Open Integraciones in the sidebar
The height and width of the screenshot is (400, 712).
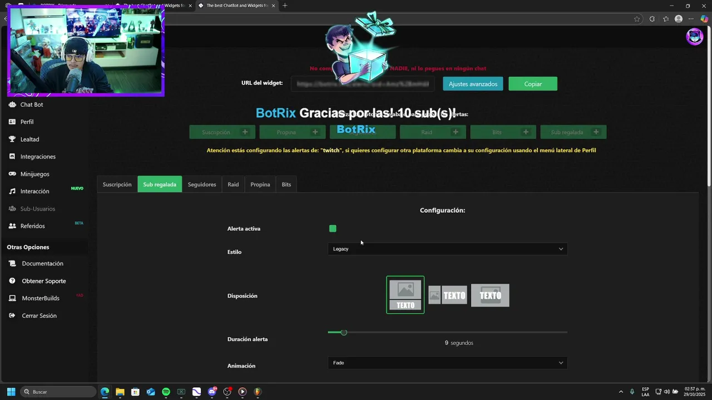coord(38,157)
